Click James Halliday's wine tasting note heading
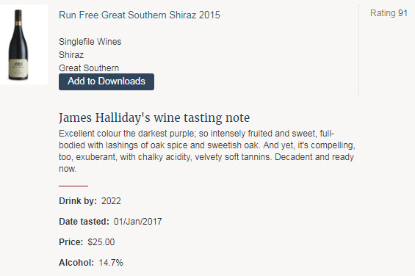Screen dimensions: 415x276 click(x=154, y=117)
